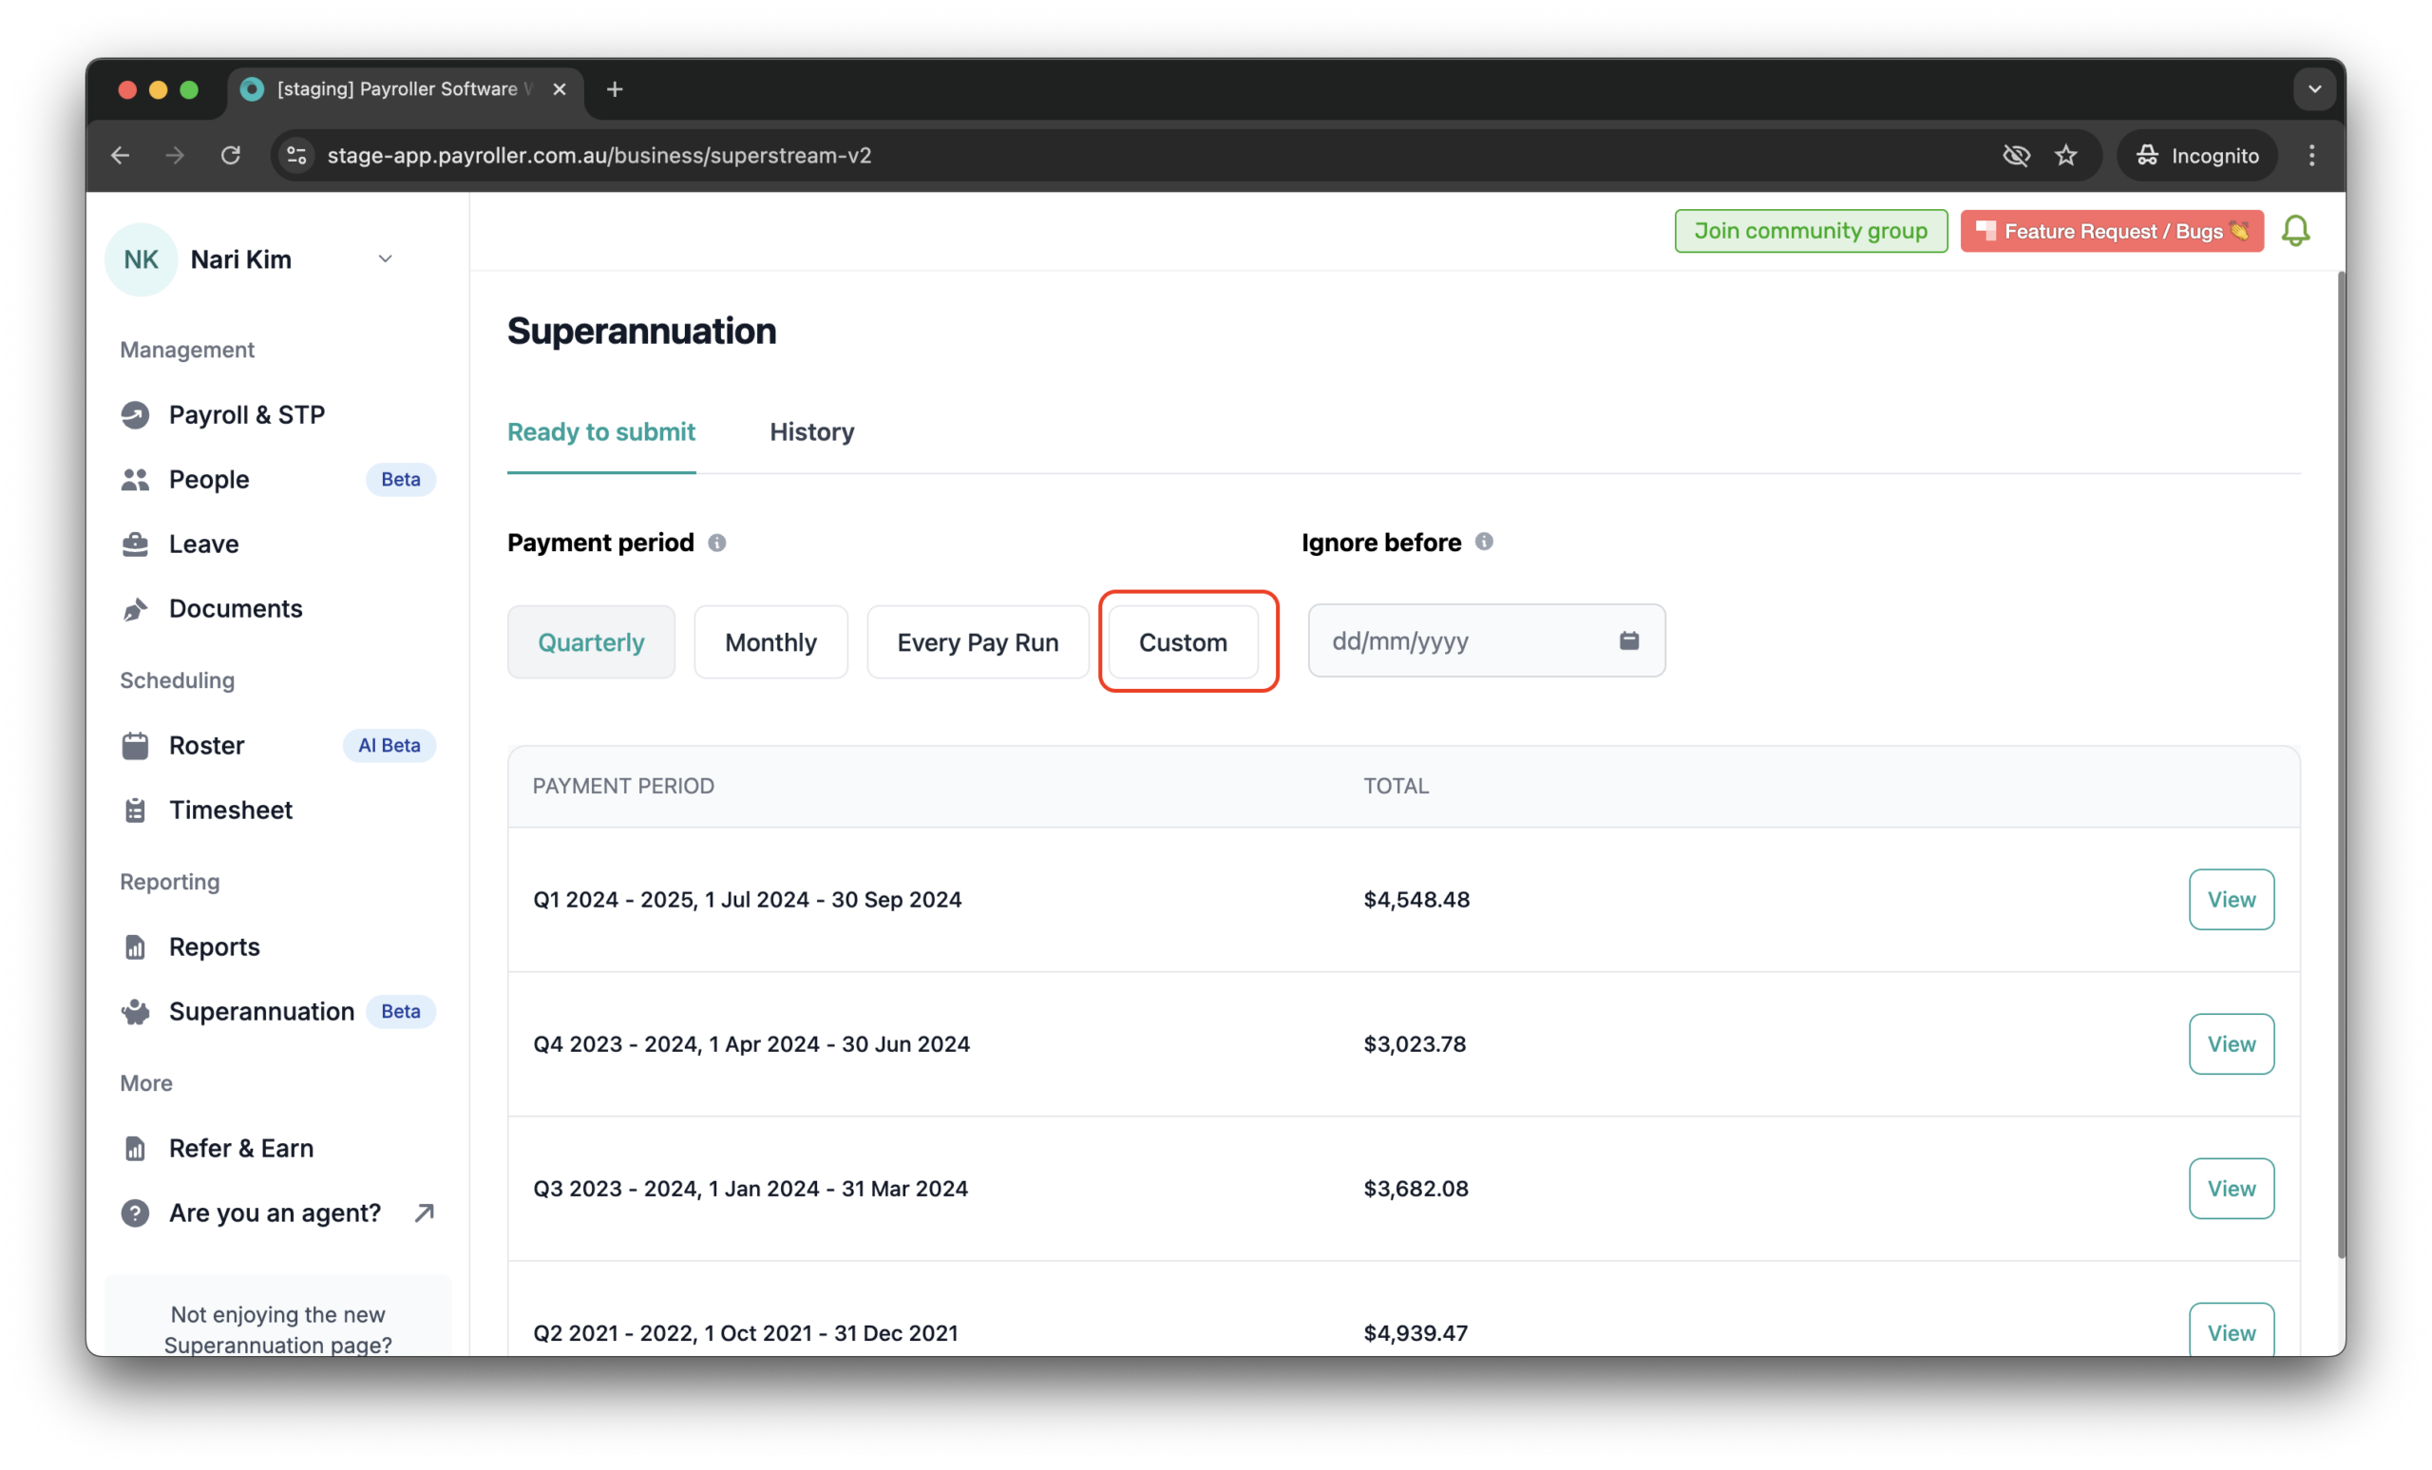The image size is (2432, 1470).
Task: Select the People icon in the sidebar
Action: (x=136, y=479)
